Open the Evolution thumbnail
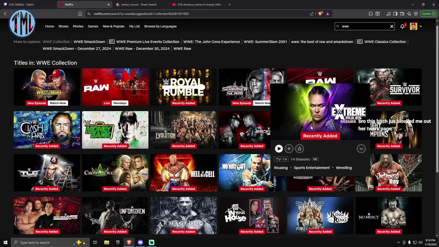The image size is (439, 247). tap(183, 130)
